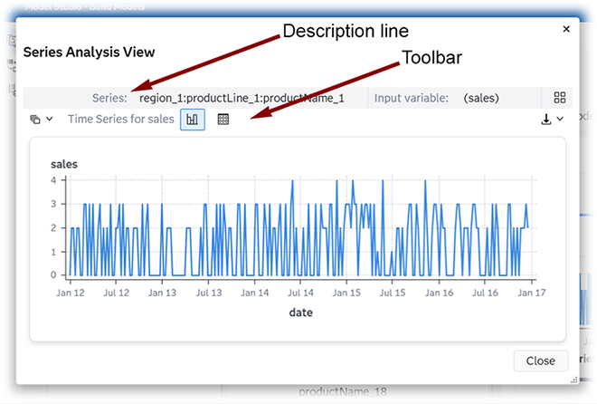Switch to the table view icon

(223, 119)
